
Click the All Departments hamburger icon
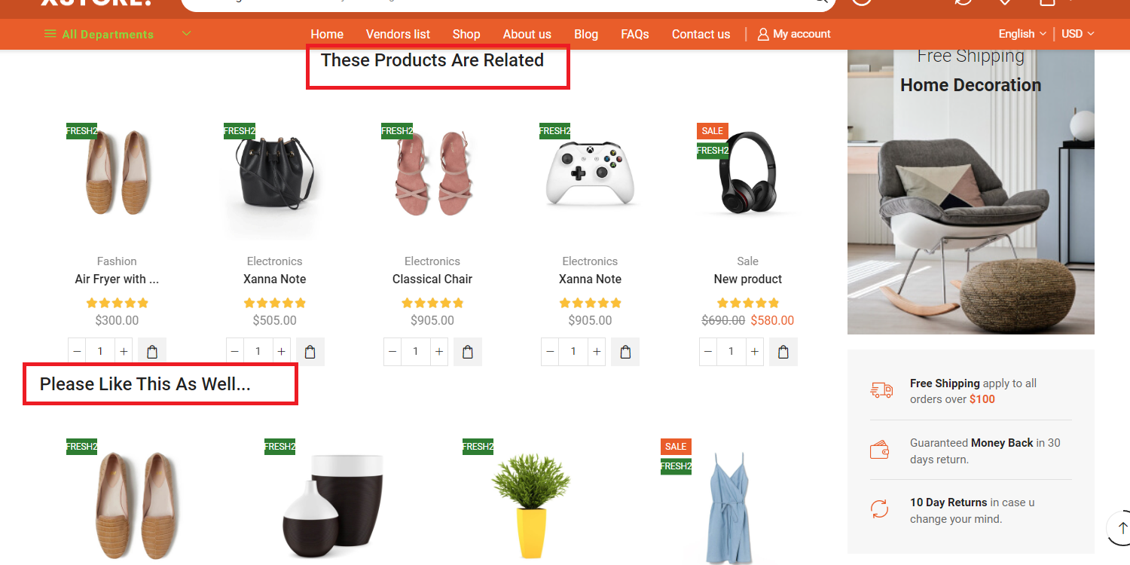pos(50,34)
